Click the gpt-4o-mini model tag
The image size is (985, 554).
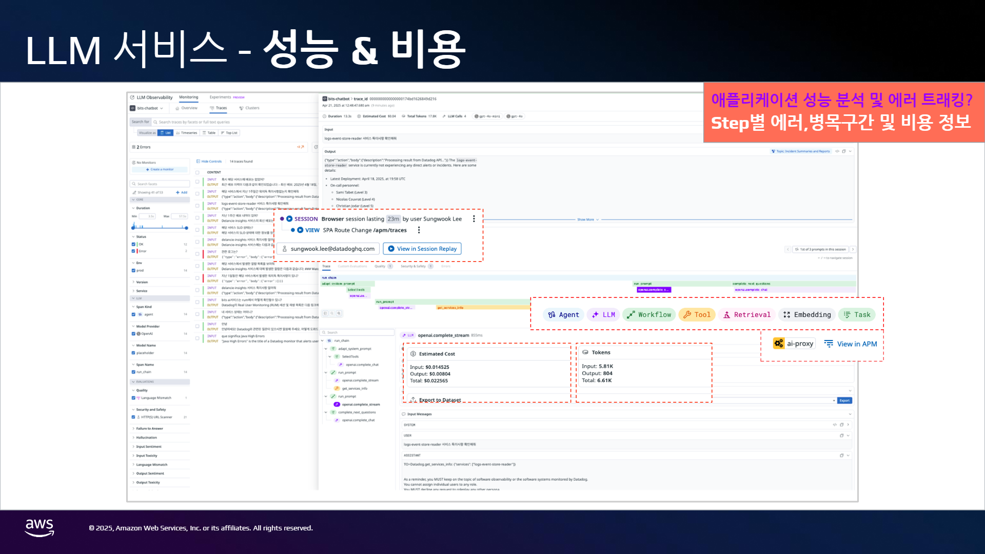487,116
